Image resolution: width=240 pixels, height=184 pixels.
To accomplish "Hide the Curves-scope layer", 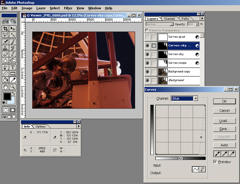I will pyautogui.click(x=148, y=63).
